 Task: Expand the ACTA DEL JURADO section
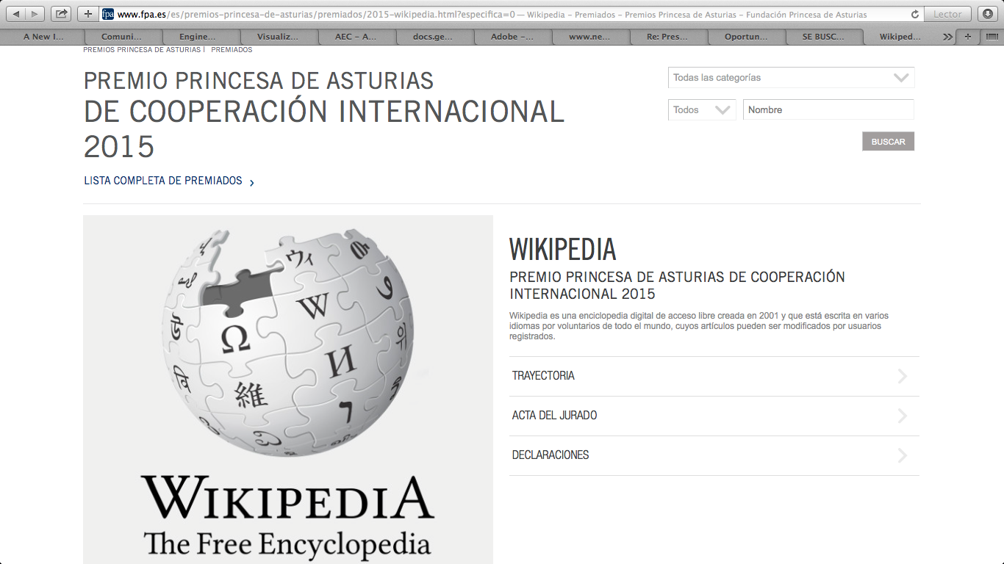[x=713, y=416]
